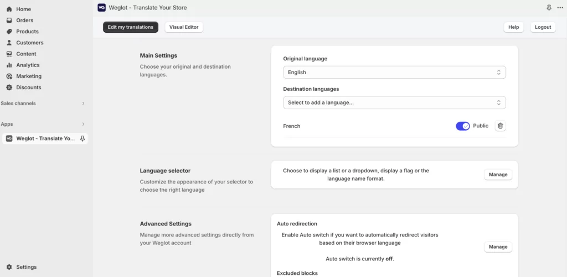Open the Products menu item
Image resolution: width=567 pixels, height=277 pixels.
point(27,32)
